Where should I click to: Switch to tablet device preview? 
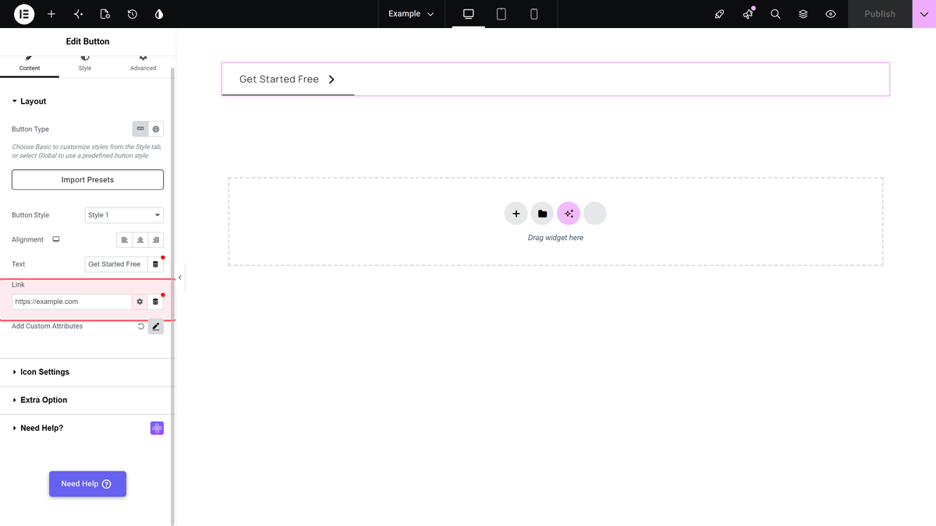(502, 14)
